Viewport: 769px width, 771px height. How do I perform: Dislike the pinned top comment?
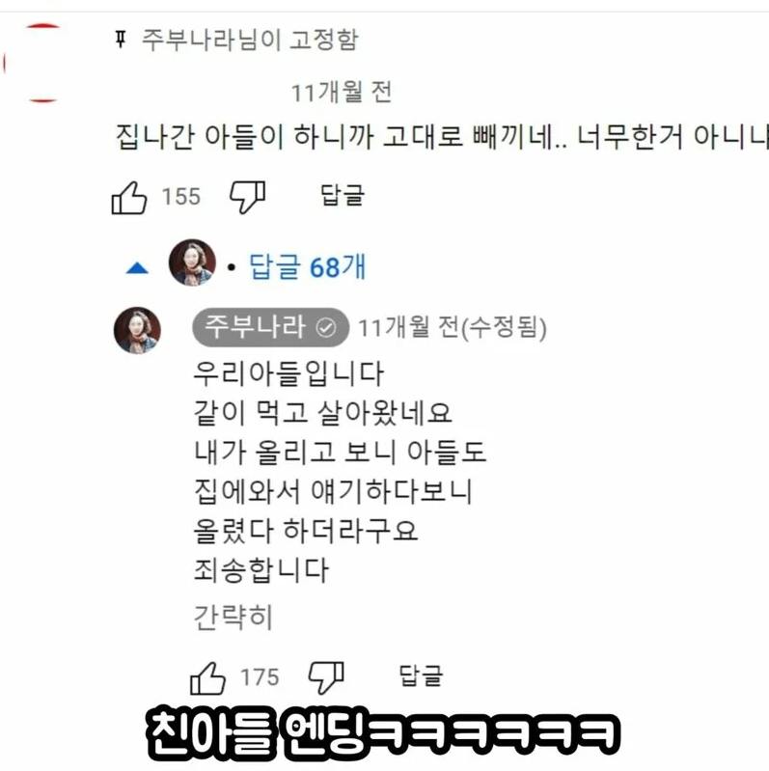tap(248, 198)
